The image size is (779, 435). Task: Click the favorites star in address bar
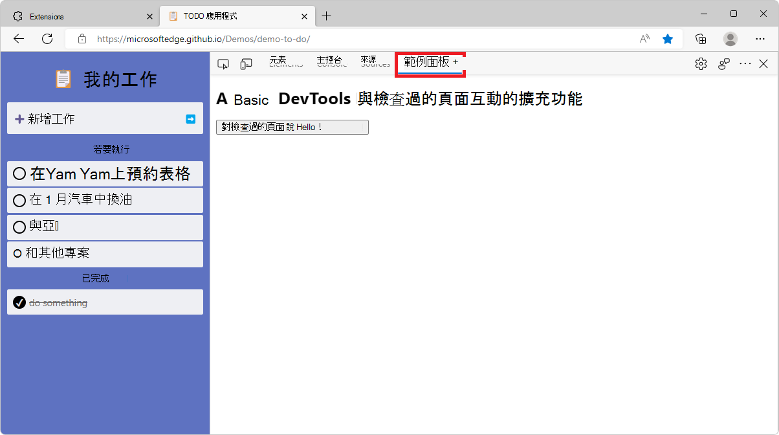pos(668,39)
